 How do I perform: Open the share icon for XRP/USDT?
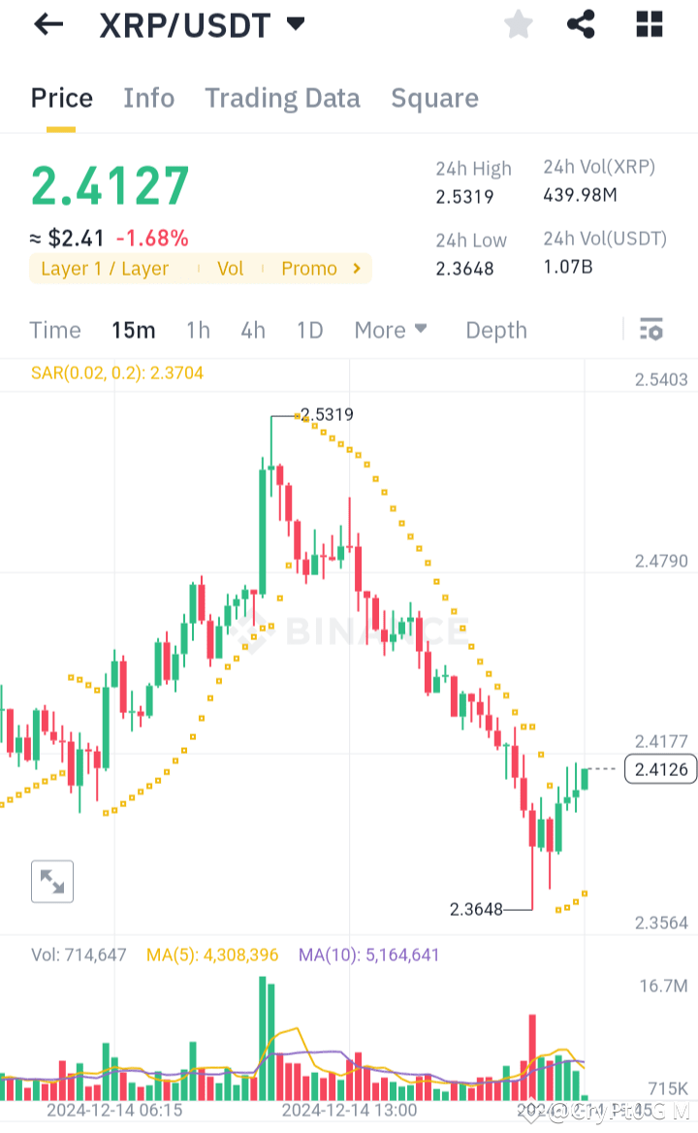581,25
